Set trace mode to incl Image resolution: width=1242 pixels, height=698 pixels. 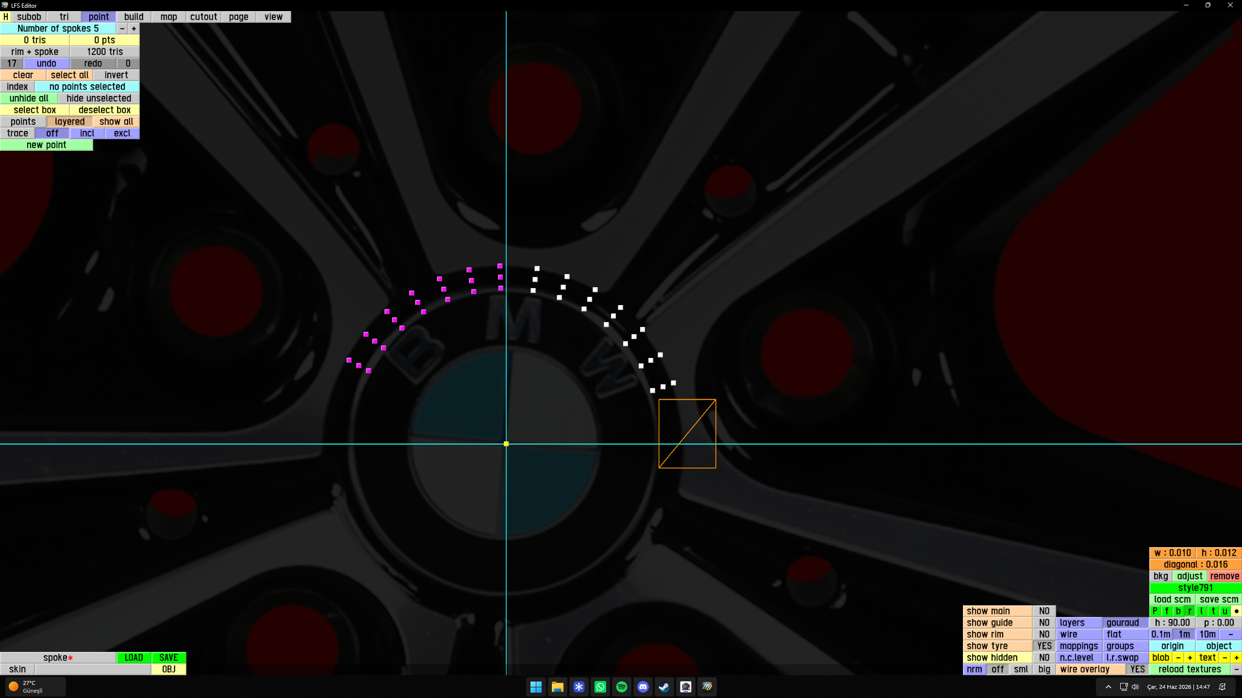[87, 133]
